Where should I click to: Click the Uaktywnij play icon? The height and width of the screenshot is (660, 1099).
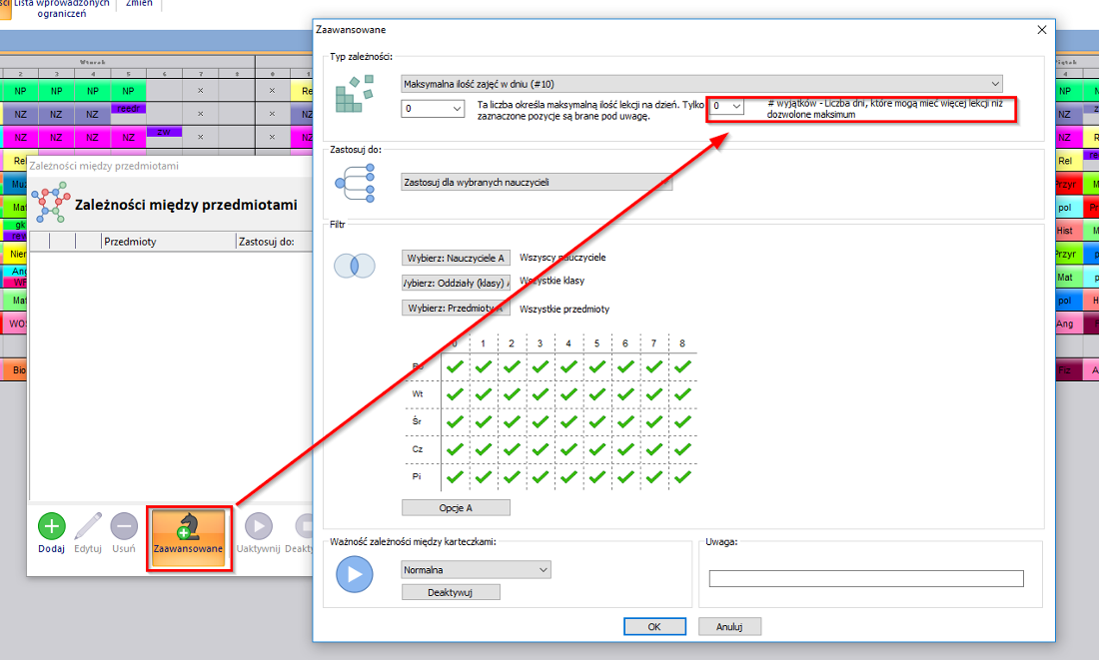click(258, 526)
